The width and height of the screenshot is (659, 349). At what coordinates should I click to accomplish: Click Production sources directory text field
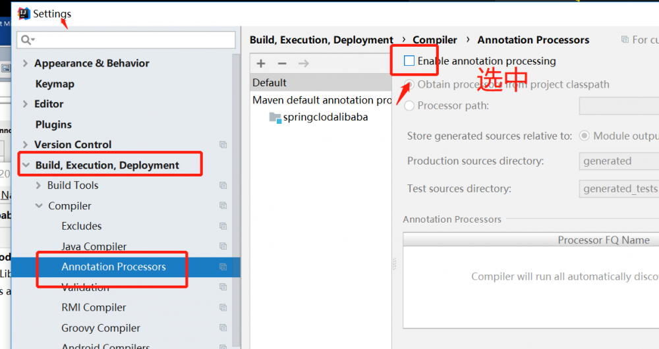[x=619, y=161]
